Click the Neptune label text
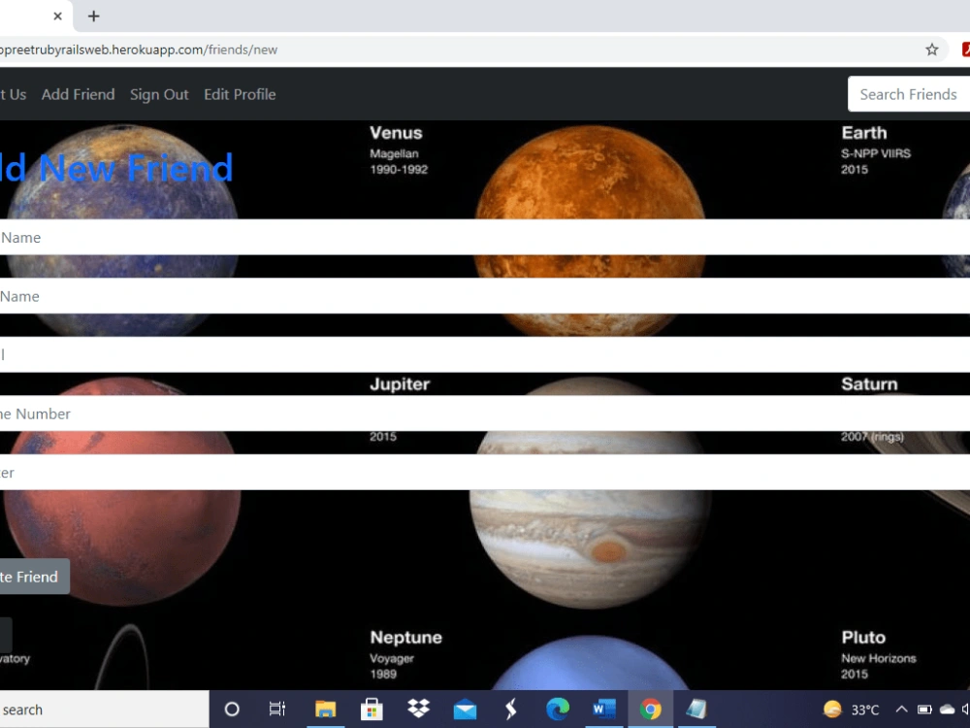The width and height of the screenshot is (970, 728). pos(405,638)
